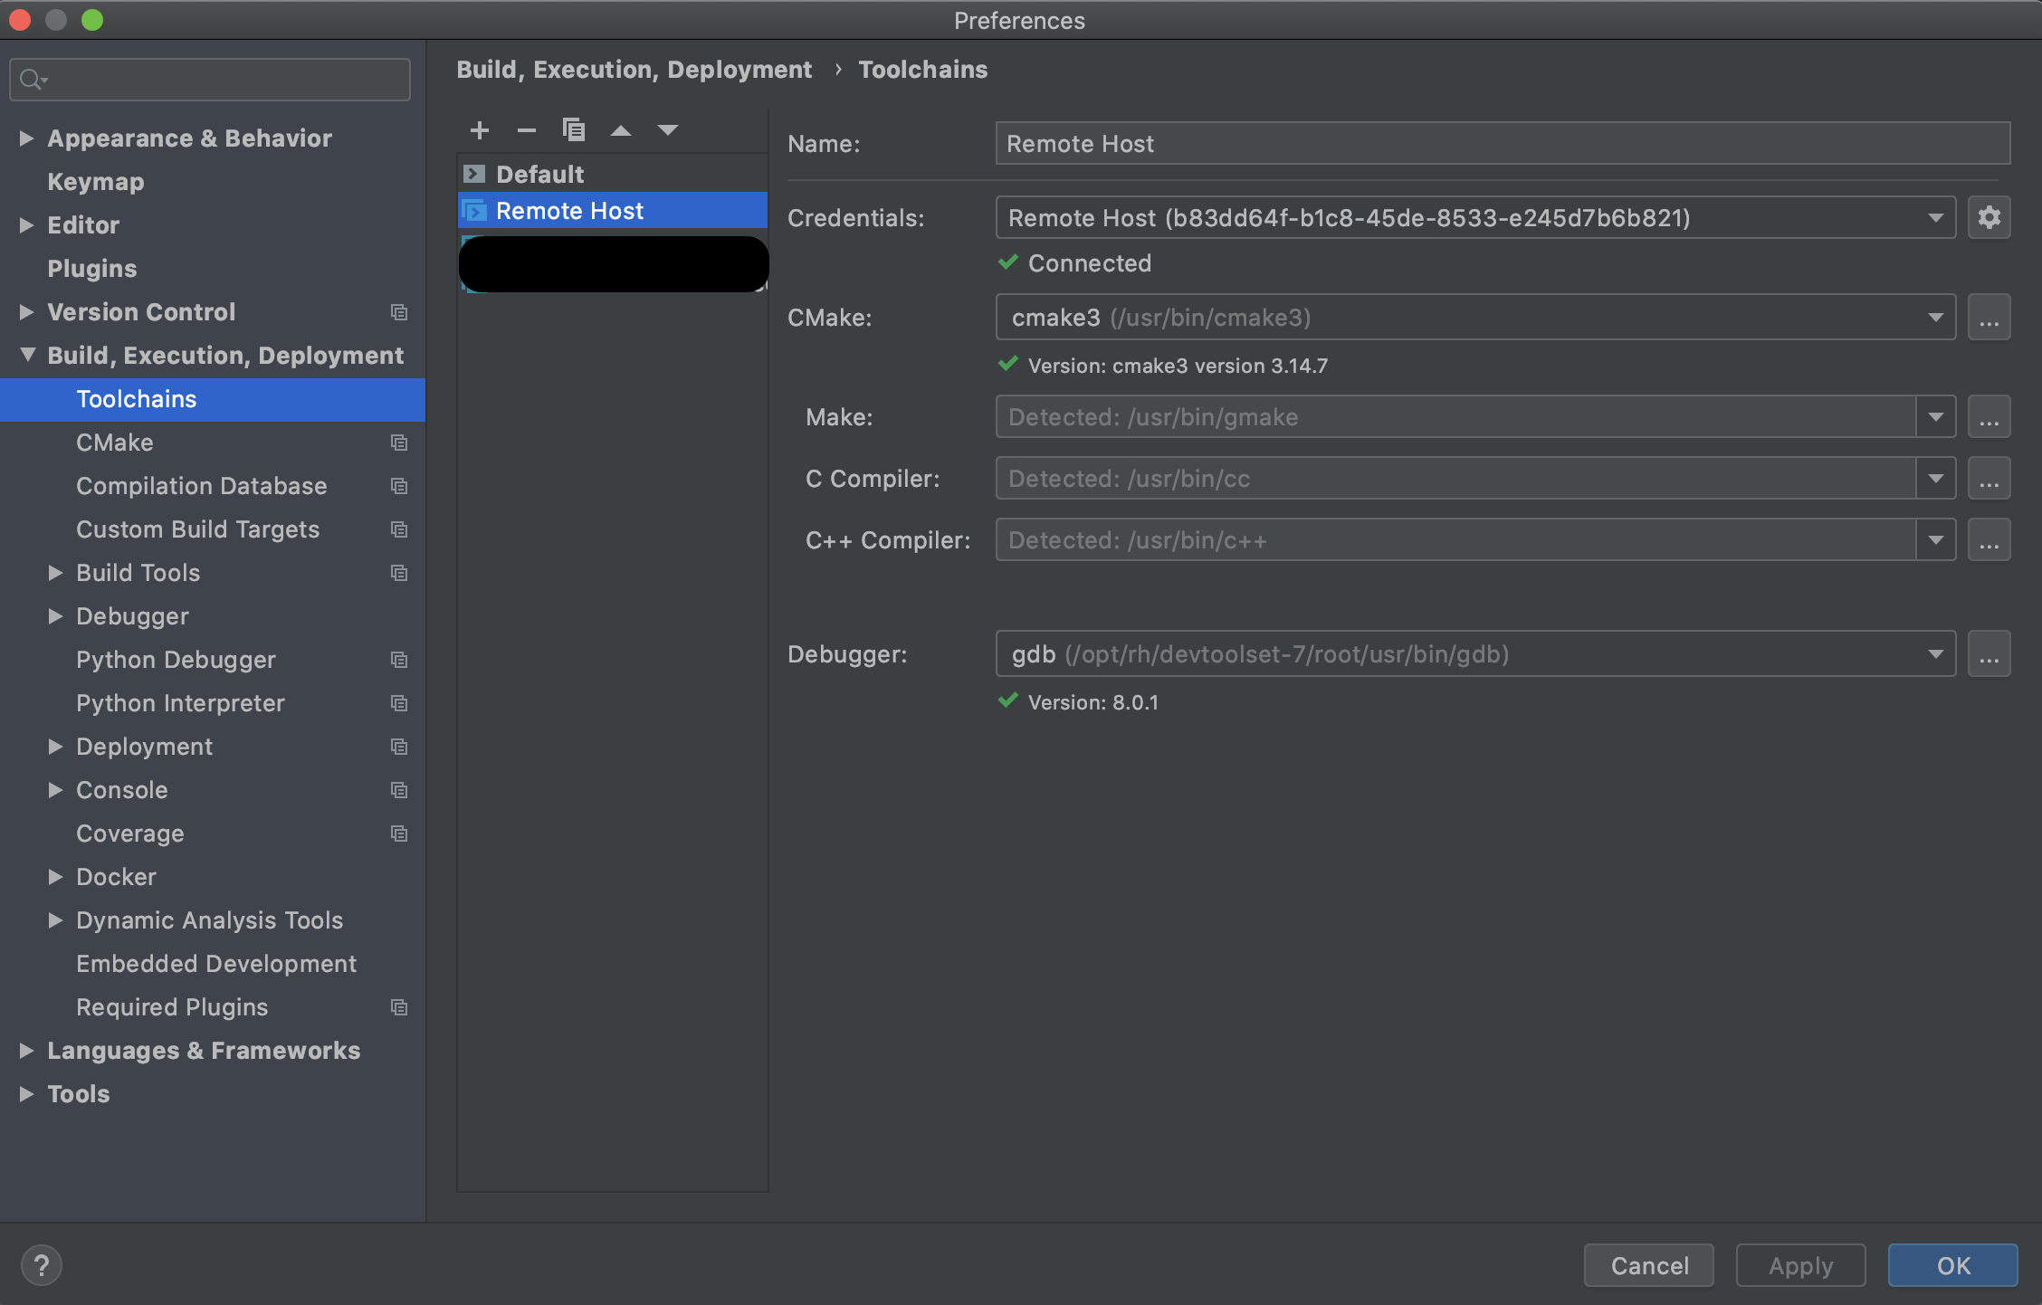Screen dimensions: 2042x1305
Task: Click the Name text field
Action: [1503, 144]
